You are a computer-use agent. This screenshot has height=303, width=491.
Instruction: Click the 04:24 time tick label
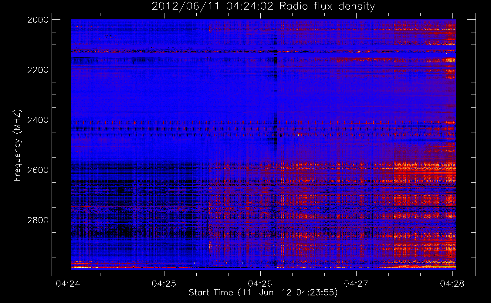(68, 284)
